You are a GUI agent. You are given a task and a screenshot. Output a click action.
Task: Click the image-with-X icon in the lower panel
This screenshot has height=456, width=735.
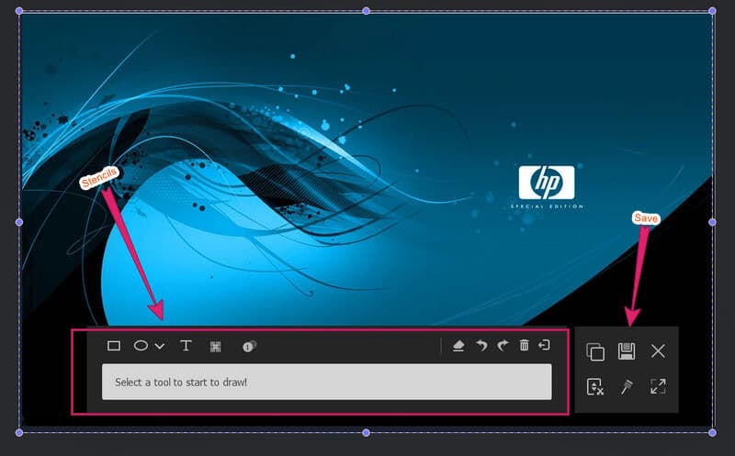click(594, 386)
